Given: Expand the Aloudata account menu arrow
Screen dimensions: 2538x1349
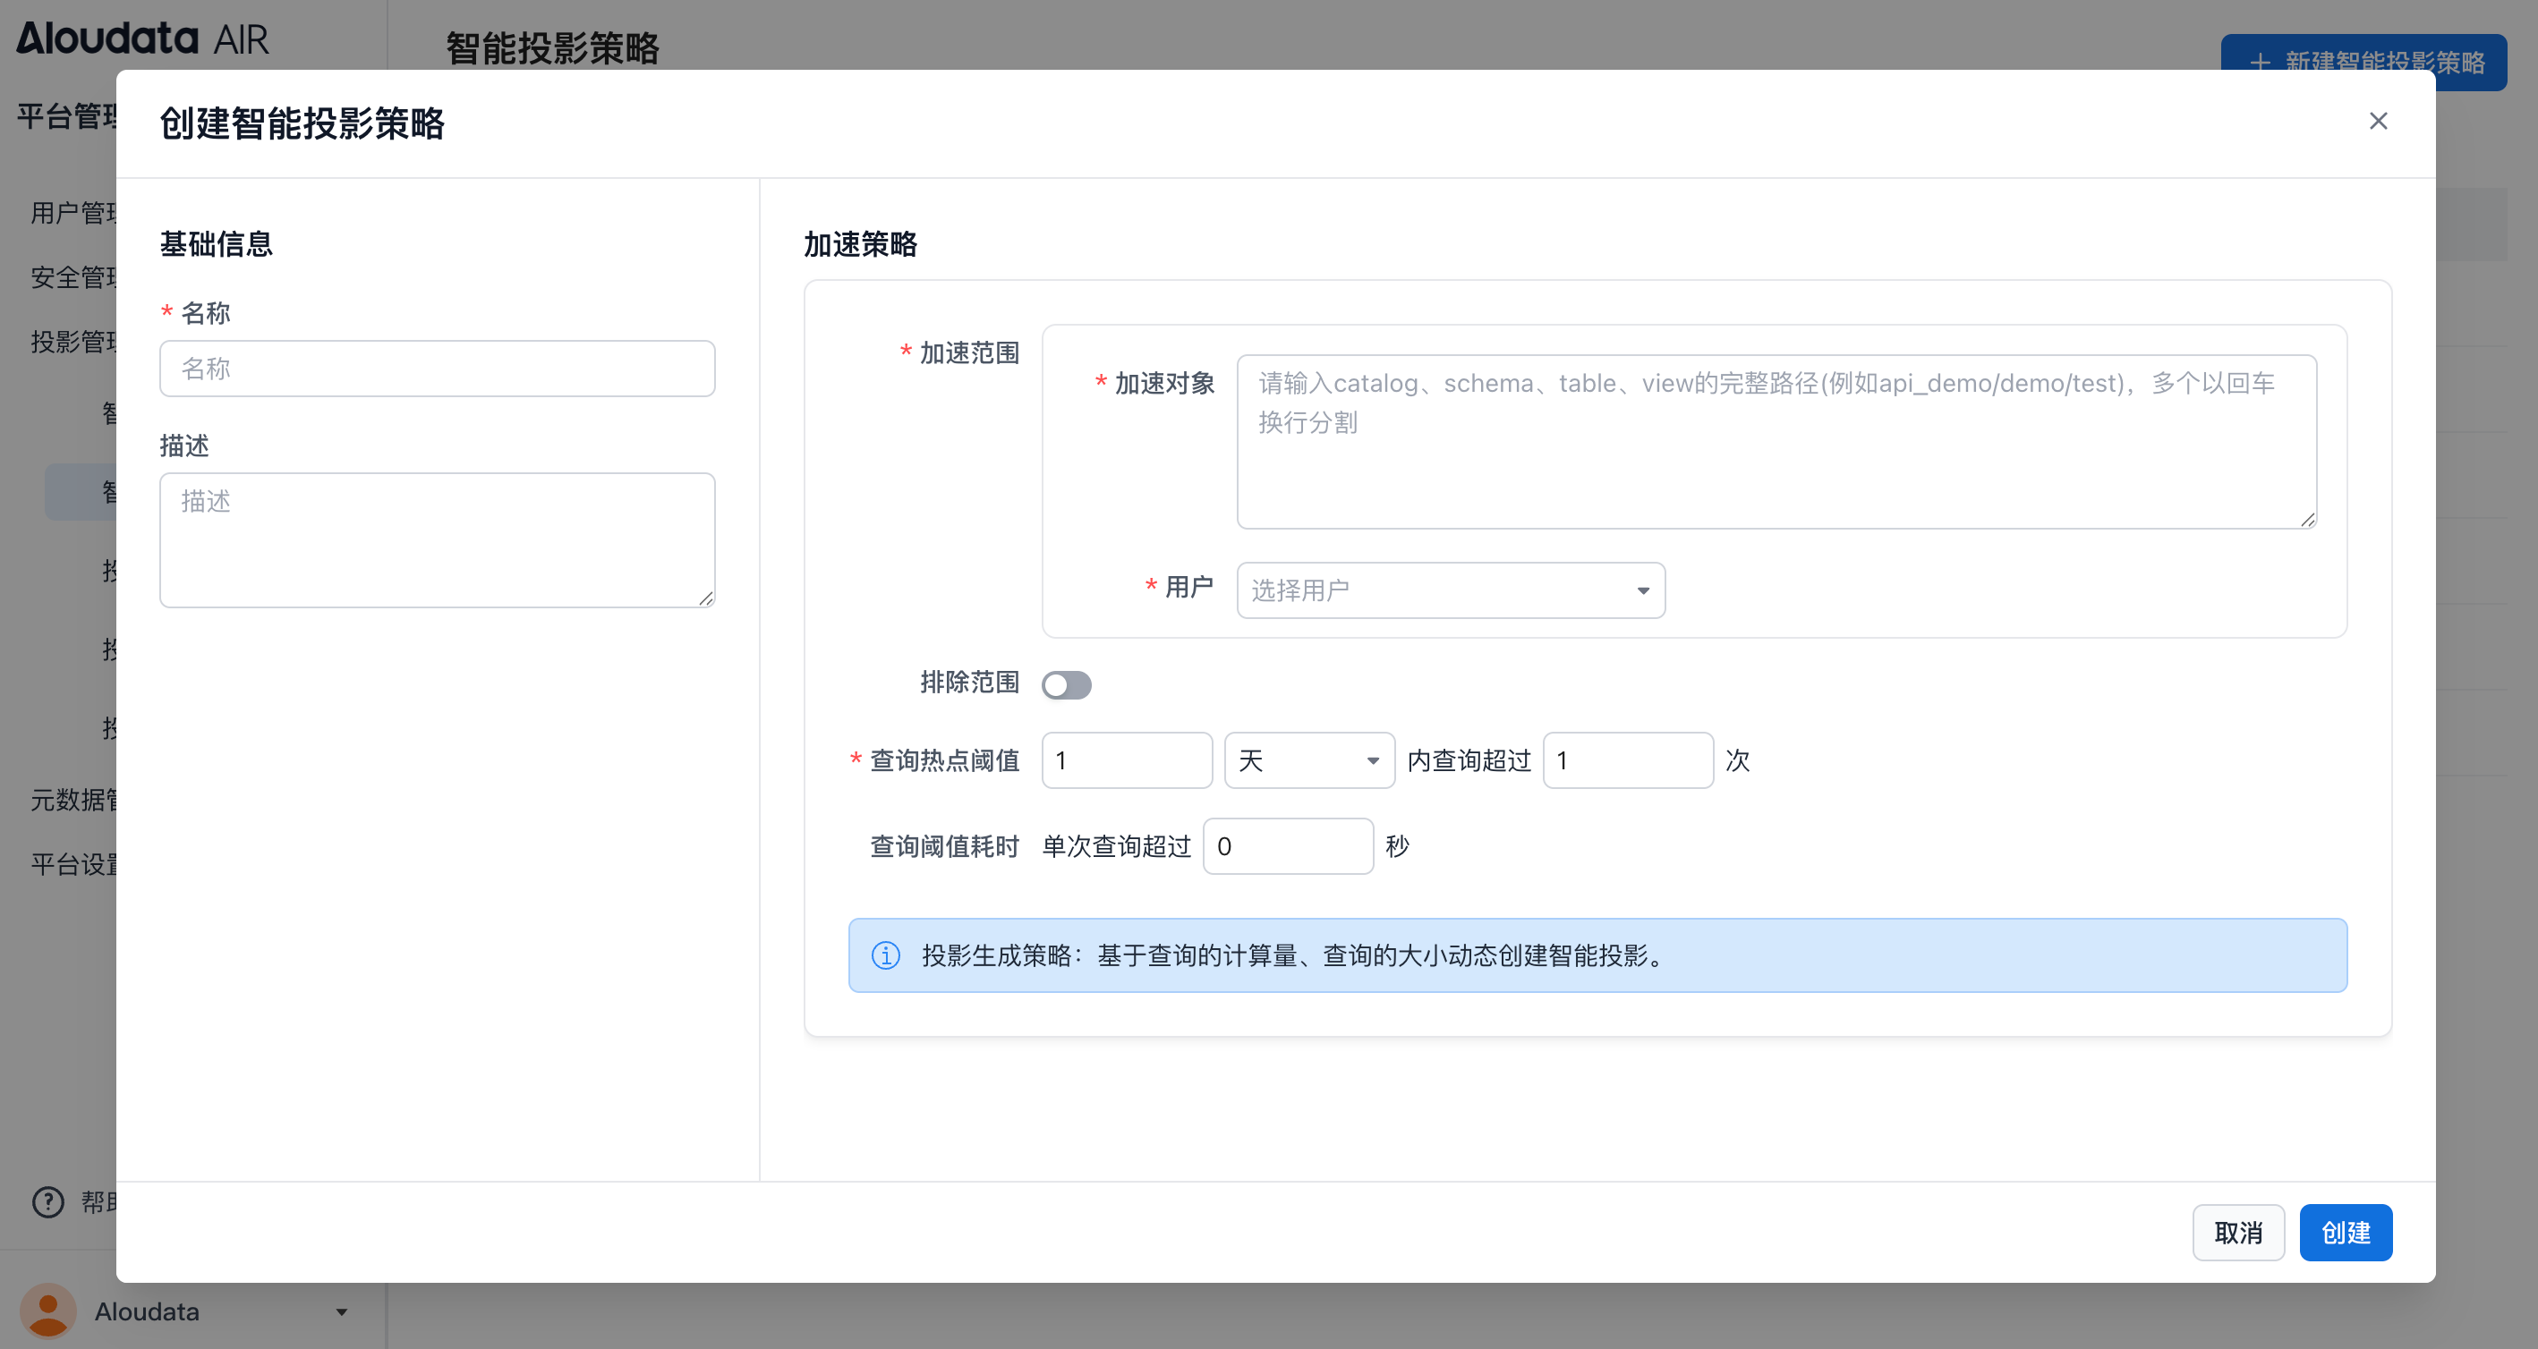Looking at the screenshot, I should 341,1311.
